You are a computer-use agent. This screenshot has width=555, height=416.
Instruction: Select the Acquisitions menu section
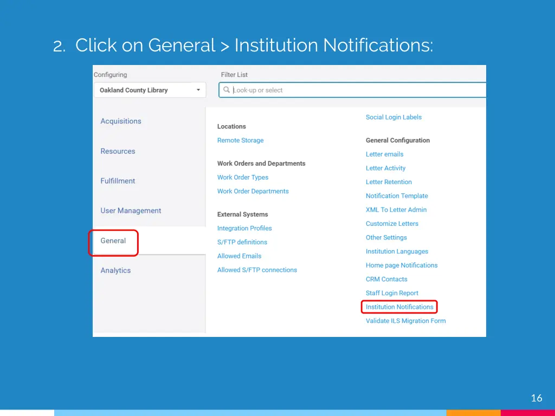[x=121, y=121]
